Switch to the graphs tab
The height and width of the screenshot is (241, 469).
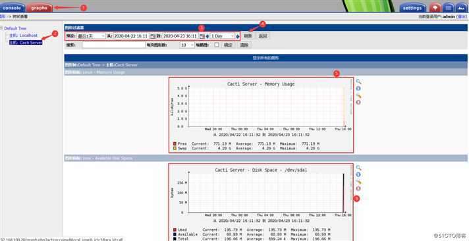pyautogui.click(x=39, y=8)
